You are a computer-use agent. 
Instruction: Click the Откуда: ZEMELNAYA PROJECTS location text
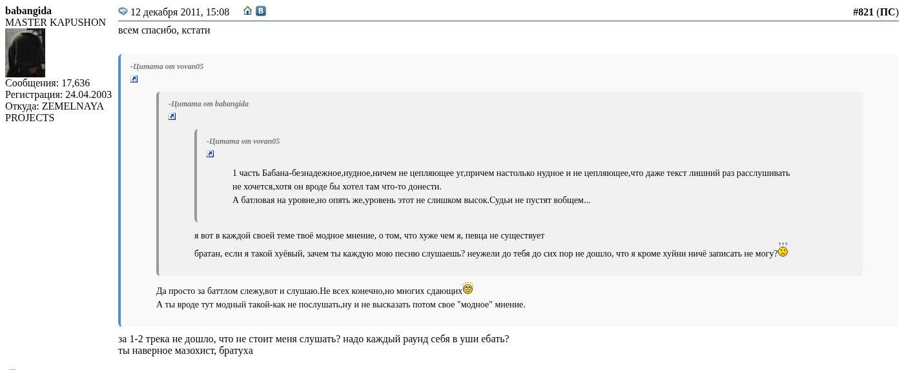pyautogui.click(x=54, y=112)
